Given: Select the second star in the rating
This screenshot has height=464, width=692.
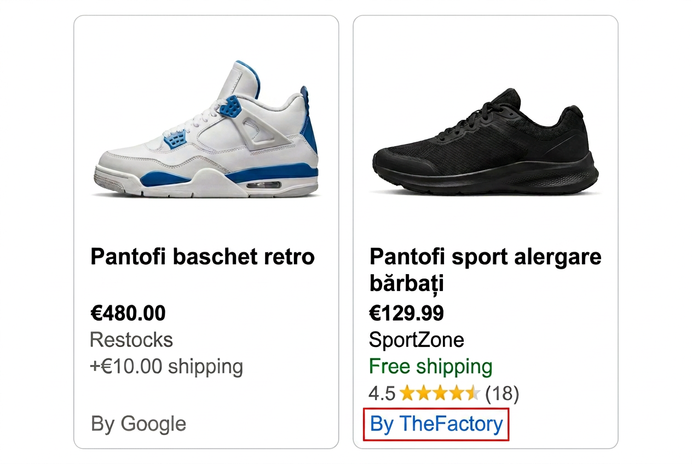Looking at the screenshot, I should click(x=424, y=393).
